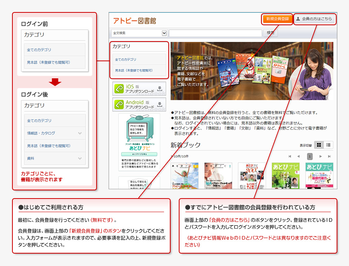Click the 新規会員登録 button
This screenshot has height=266, width=349.
pyautogui.click(x=278, y=19)
